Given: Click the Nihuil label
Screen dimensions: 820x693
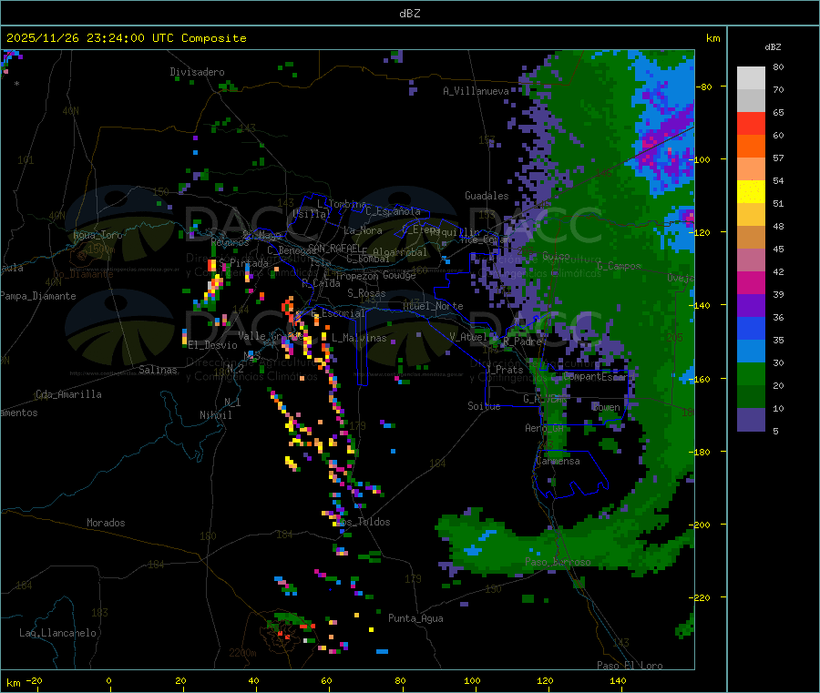Looking at the screenshot, I should [215, 415].
